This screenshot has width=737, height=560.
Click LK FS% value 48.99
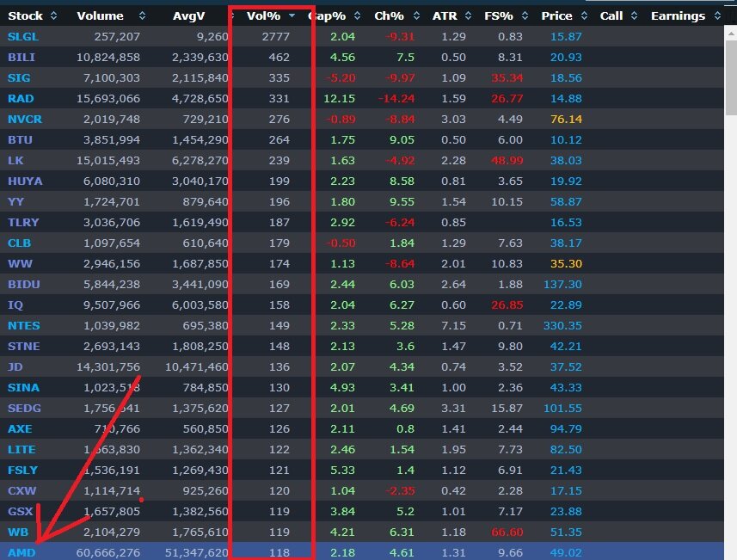coord(507,160)
